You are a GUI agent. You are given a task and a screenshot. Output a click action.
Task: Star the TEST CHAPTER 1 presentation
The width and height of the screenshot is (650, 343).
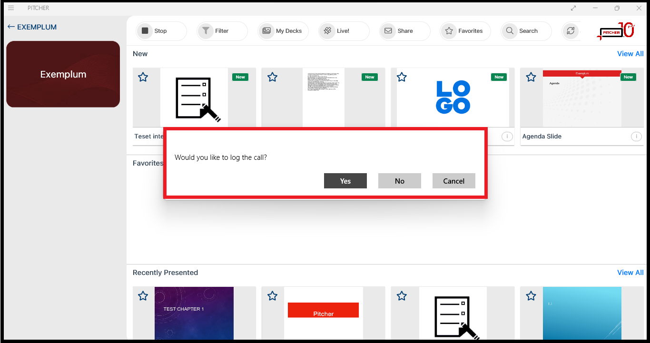click(x=143, y=296)
